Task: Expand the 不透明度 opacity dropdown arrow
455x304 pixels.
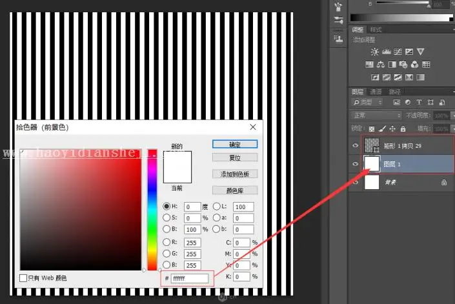Action: point(452,116)
